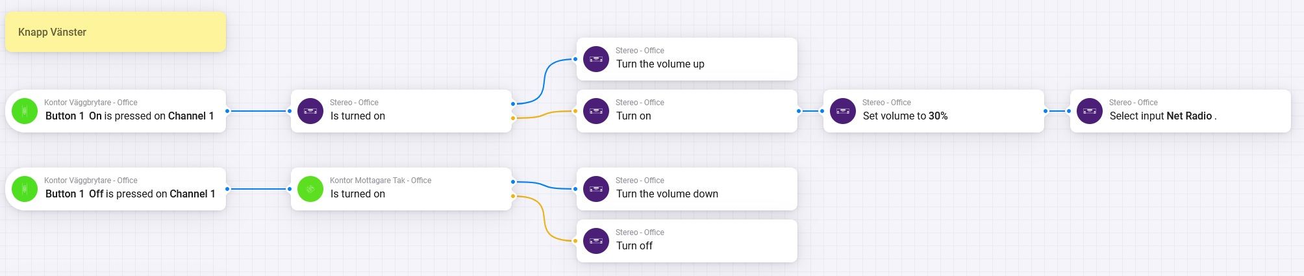Screen dimensions: 1304x276
Task: Select the stereo icon on Turn off card
Action: click(x=596, y=241)
